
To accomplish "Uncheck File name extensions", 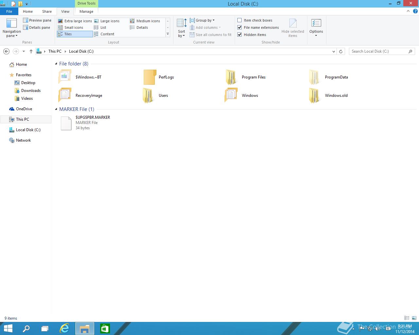I will click(240, 27).
